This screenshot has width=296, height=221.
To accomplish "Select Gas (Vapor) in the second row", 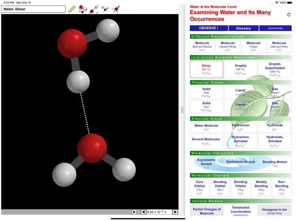I will (275, 107).
